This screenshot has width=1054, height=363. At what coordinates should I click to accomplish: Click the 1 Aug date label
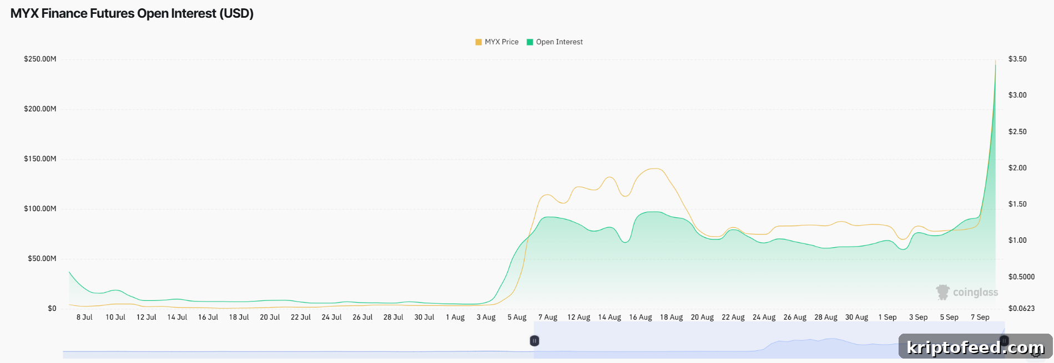(x=455, y=318)
